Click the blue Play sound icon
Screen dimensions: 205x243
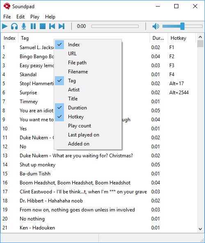click(5, 26)
